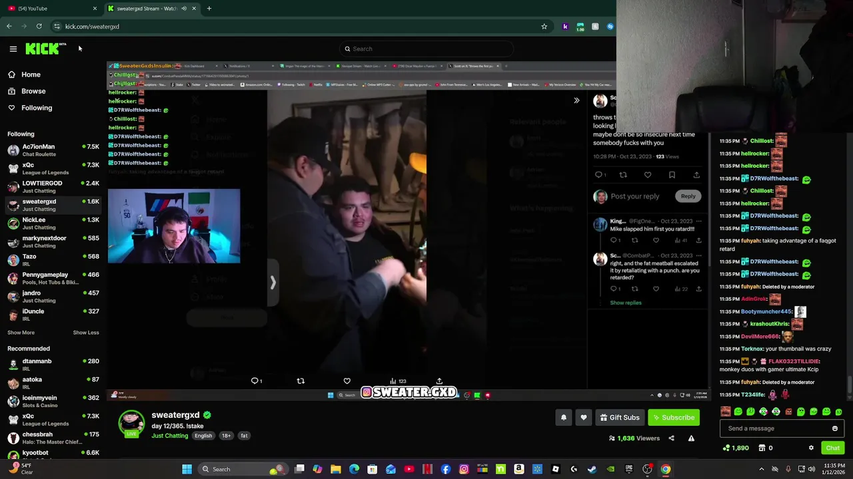Image resolution: width=853 pixels, height=479 pixels.
Task: Open jandro channel in the sidebar
Action: point(53,297)
